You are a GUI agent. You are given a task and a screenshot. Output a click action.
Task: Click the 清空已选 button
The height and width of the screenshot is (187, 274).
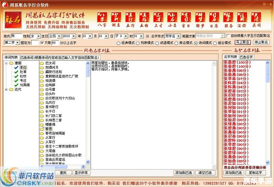coord(205,173)
